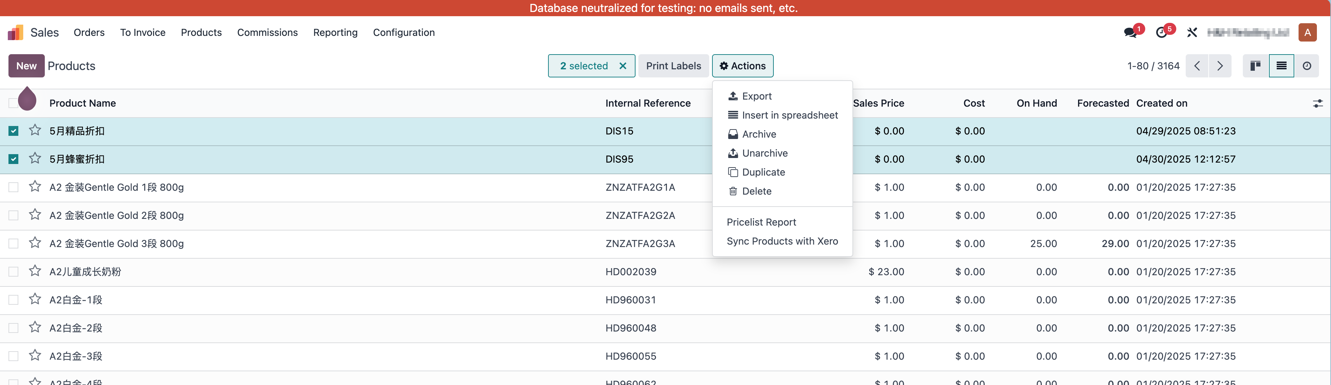Collapse the Actions dropdown button
The image size is (1331, 385).
[x=742, y=66]
